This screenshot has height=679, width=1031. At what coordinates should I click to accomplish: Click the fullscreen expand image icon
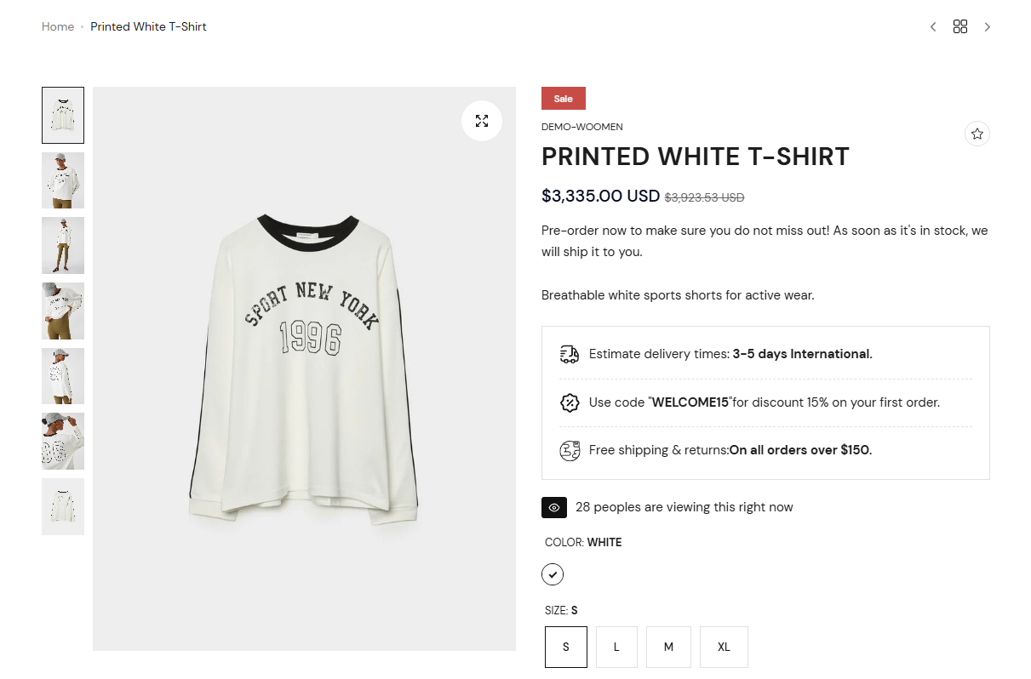[482, 121]
